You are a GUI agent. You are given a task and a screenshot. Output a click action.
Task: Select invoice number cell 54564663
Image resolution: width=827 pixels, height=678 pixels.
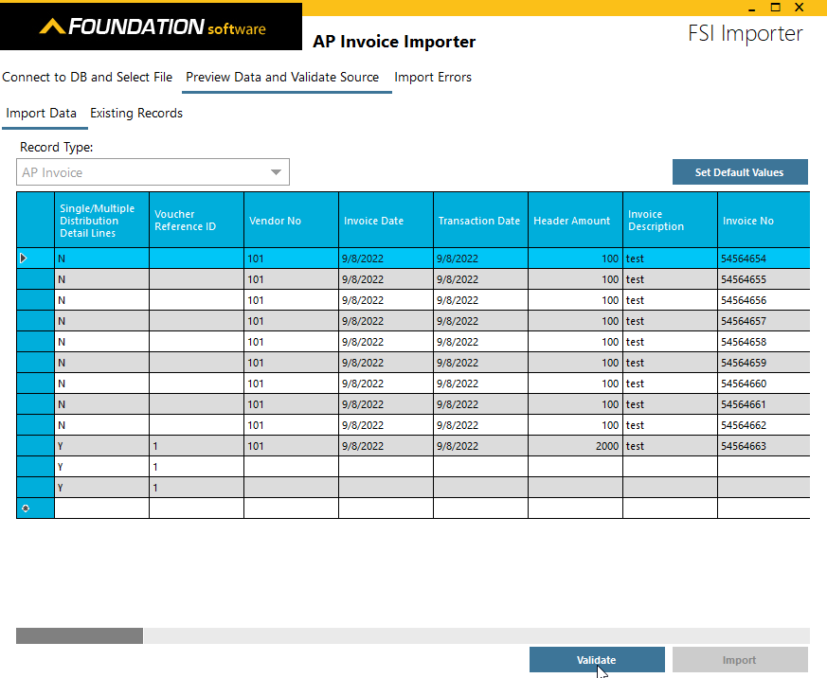[x=764, y=446]
